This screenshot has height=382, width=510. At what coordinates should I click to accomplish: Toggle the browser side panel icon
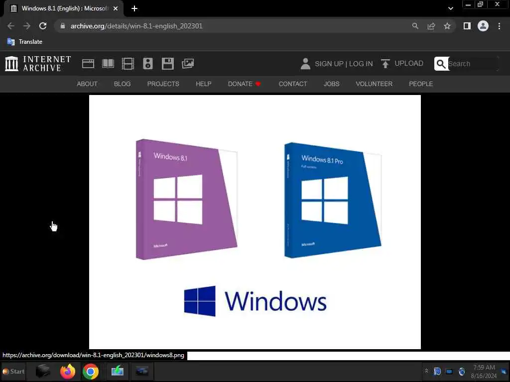[x=467, y=26]
